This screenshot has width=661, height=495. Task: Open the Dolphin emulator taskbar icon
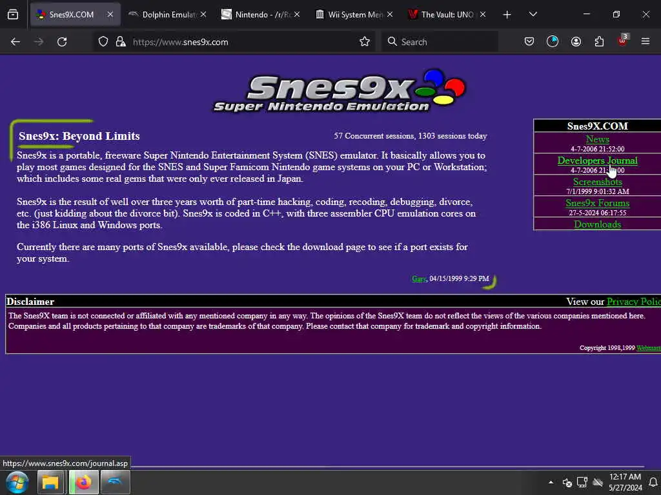tap(115, 482)
